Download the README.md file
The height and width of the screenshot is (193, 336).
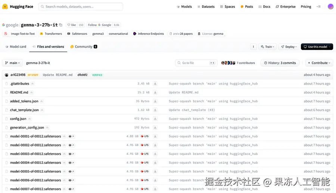(155, 92)
